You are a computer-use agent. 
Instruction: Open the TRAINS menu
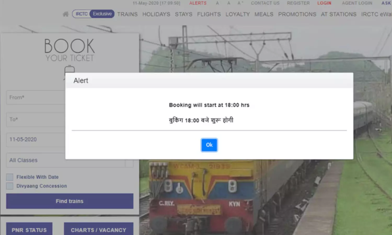(127, 14)
